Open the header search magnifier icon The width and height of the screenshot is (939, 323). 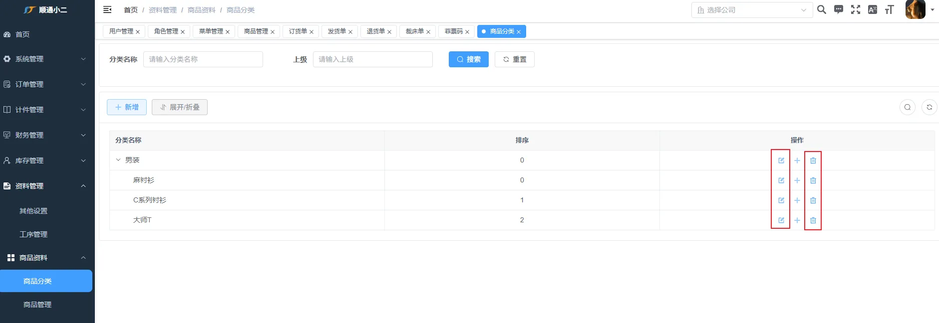pos(822,9)
